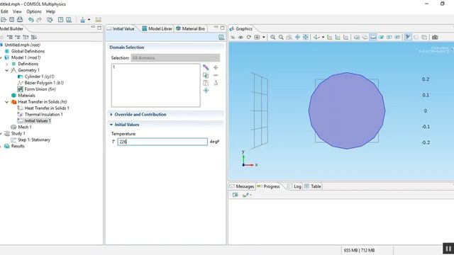Open the scene light dropdown arrow
The height and width of the screenshot is (255, 454).
(x=263, y=37)
